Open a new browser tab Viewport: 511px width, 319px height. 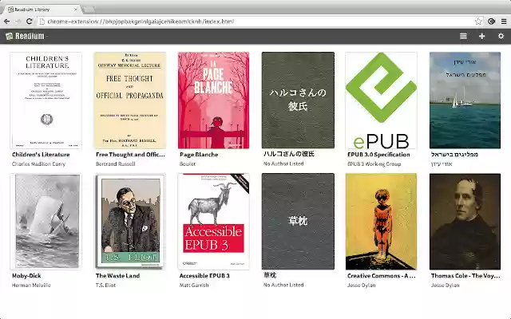pos(89,10)
